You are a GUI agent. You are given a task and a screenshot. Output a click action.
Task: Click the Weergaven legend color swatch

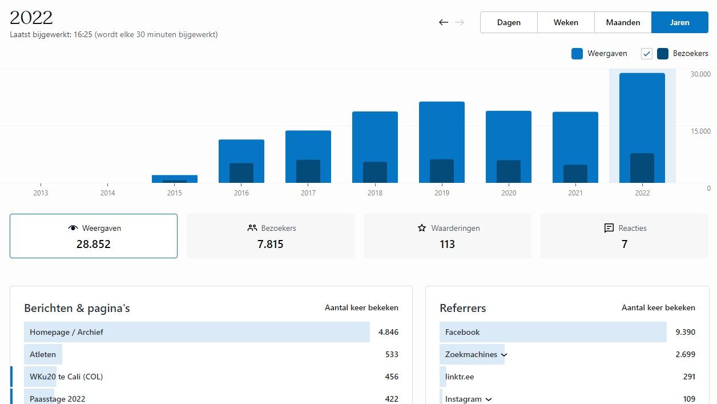577,54
